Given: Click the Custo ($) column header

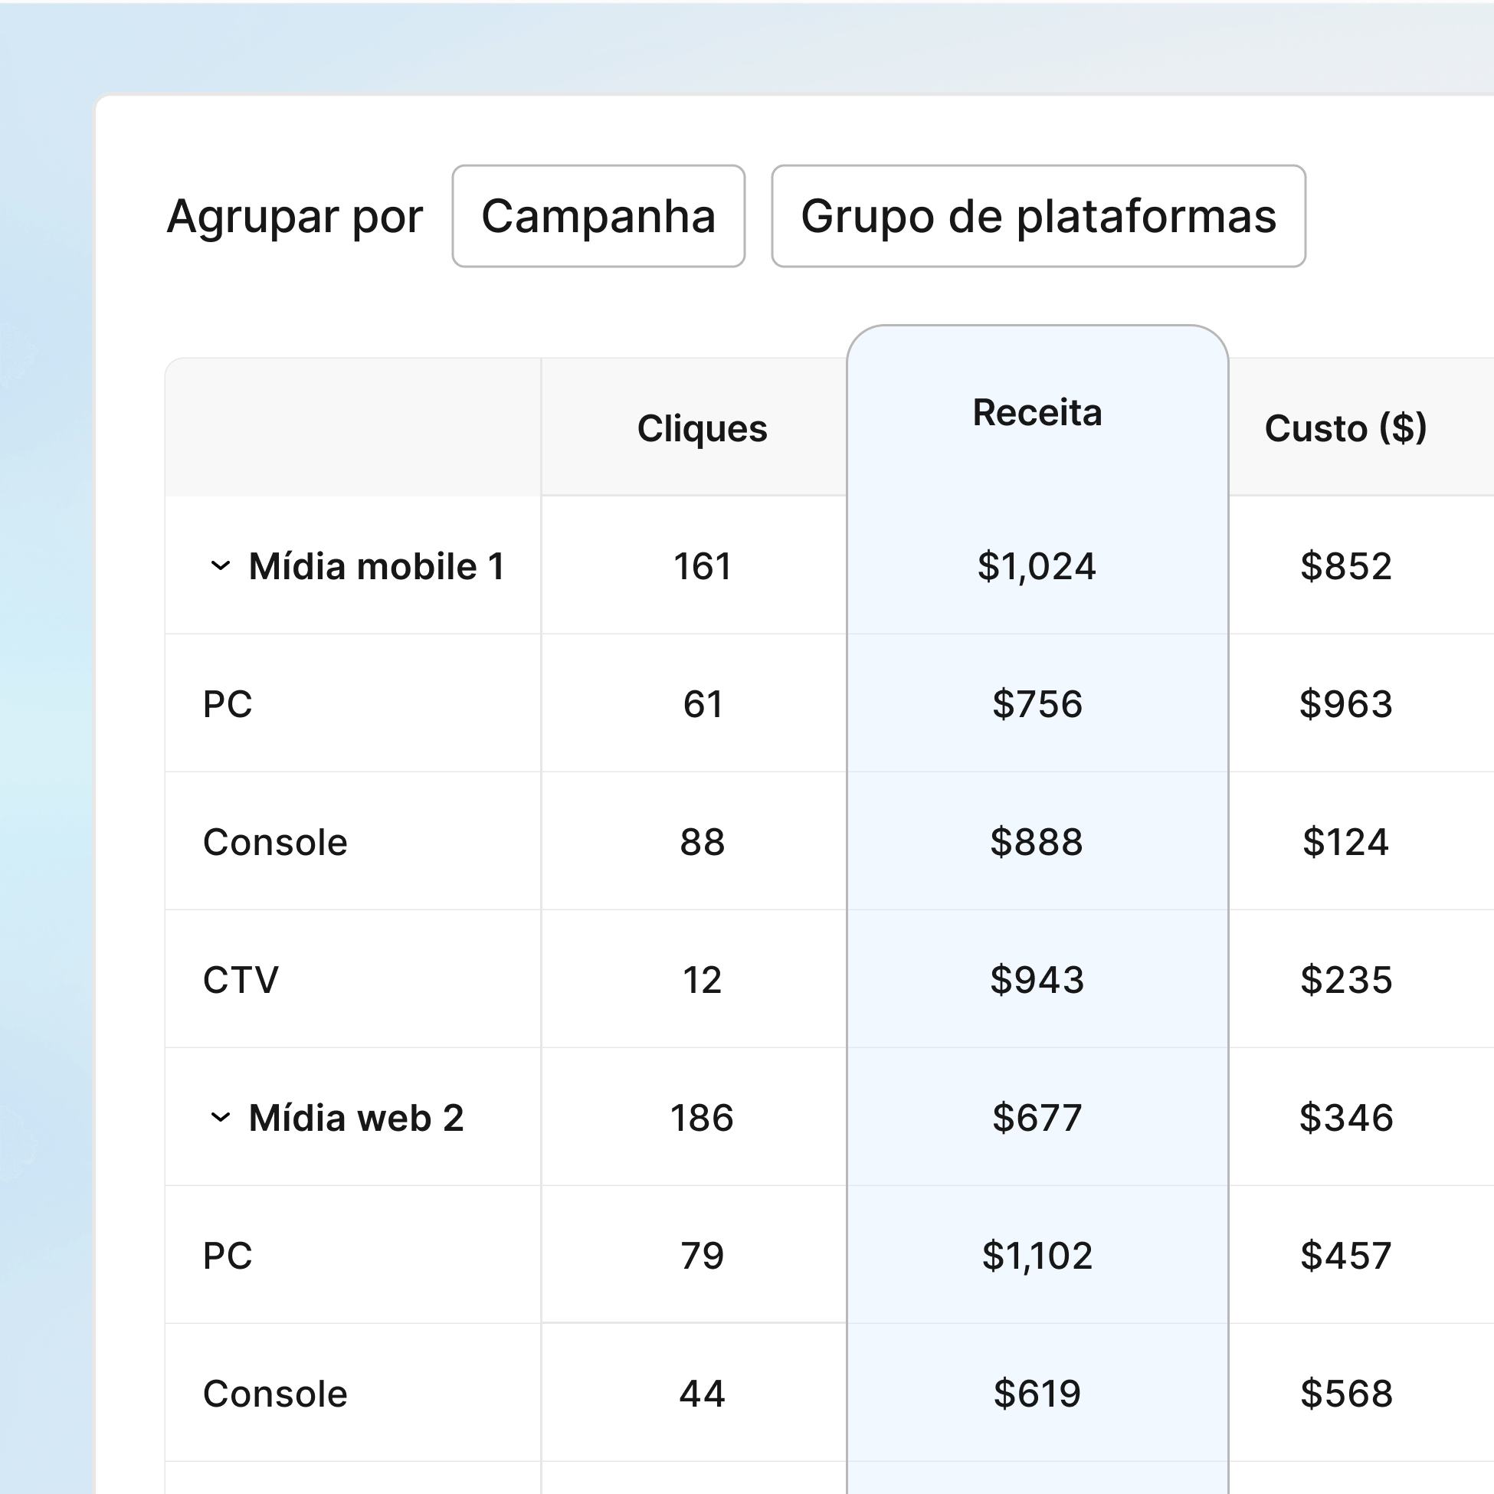Looking at the screenshot, I should pyautogui.click(x=1345, y=428).
